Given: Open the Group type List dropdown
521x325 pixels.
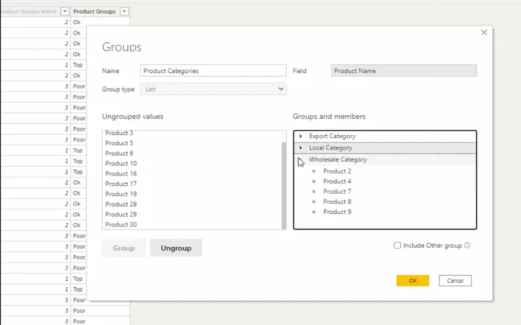Looking at the screenshot, I should (x=213, y=89).
